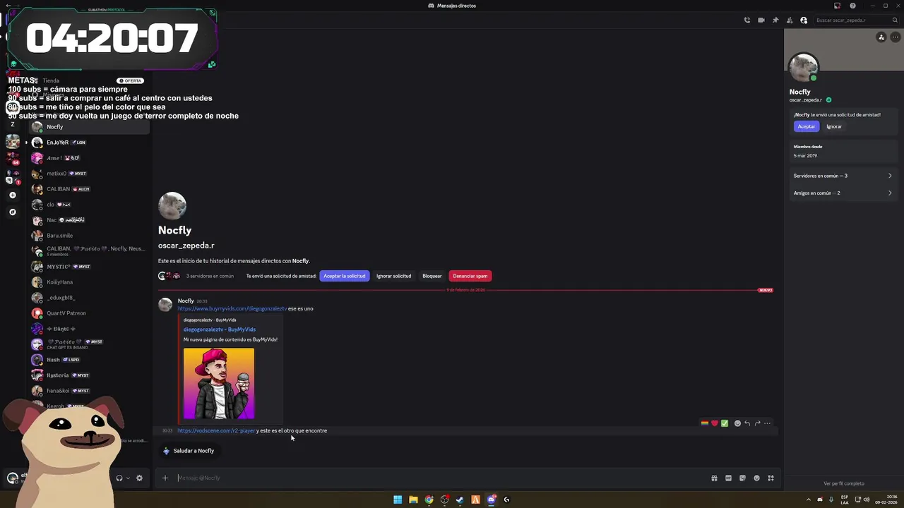Click the Bloquear button
This screenshot has height=508, width=904.
click(x=432, y=276)
